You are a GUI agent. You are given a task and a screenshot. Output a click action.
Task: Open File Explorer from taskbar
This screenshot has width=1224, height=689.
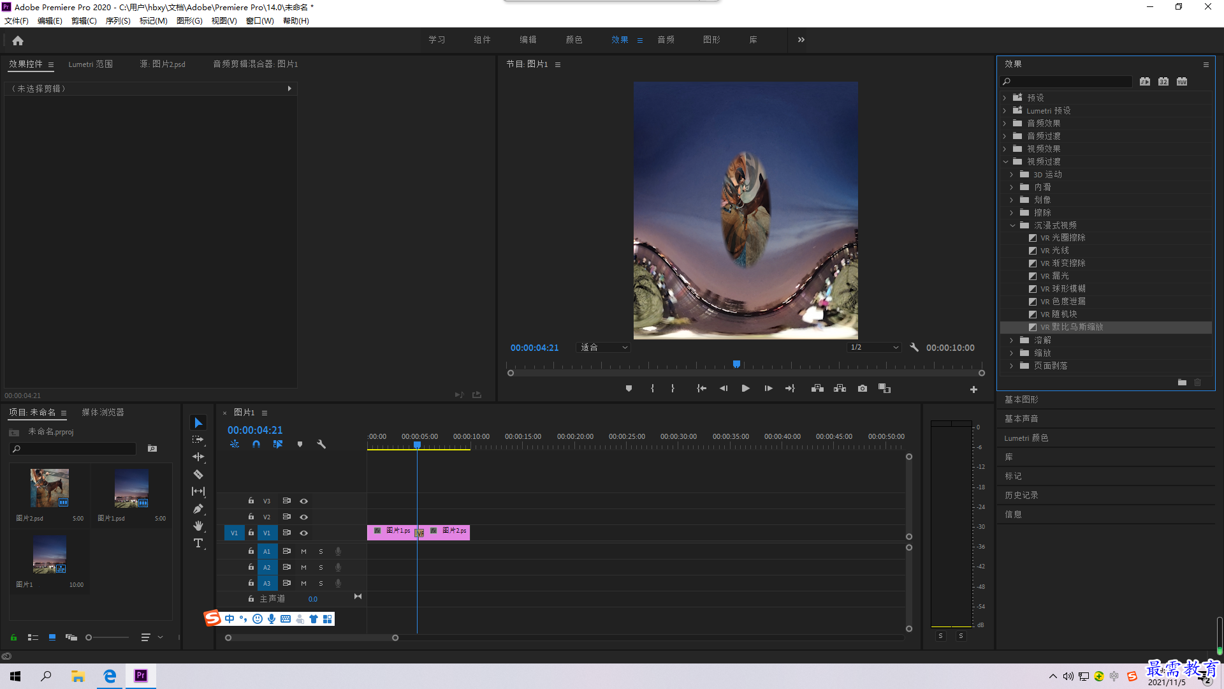coord(78,676)
